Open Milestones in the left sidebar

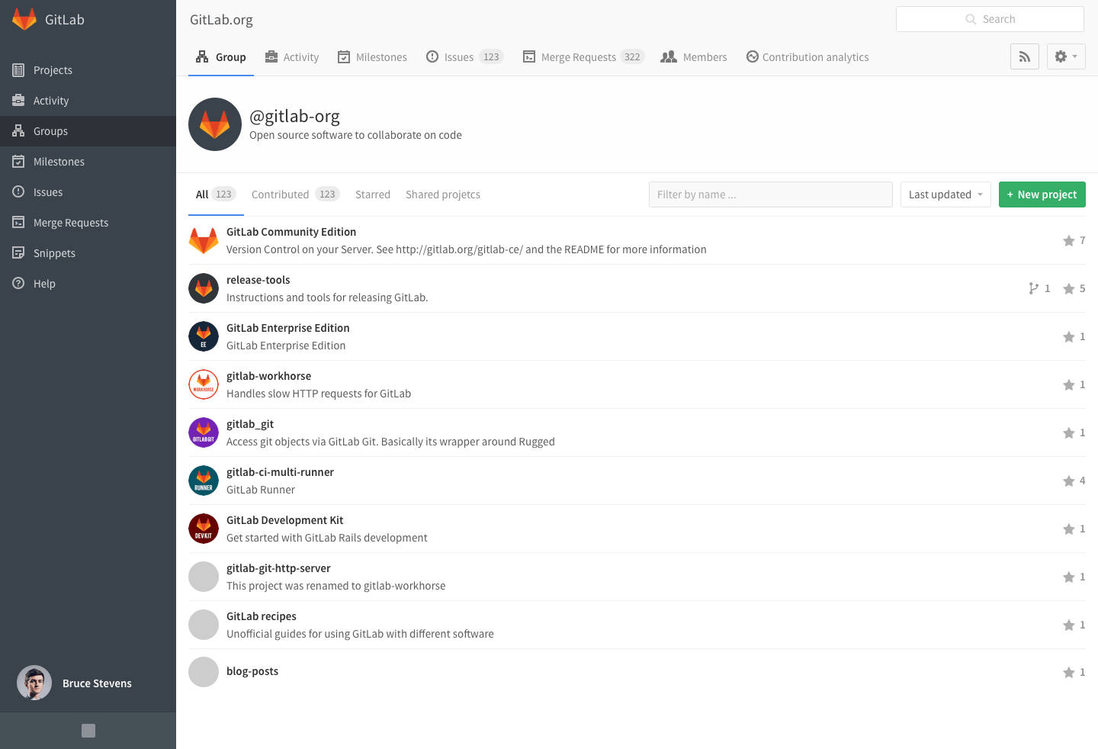[x=88, y=162]
